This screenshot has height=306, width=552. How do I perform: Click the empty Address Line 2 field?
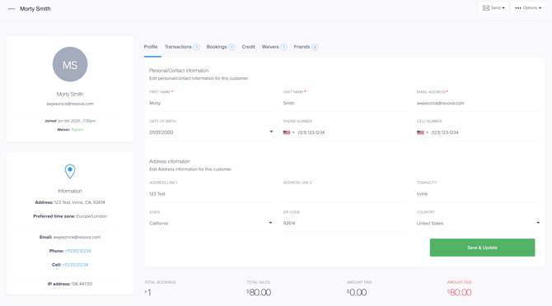pyautogui.click(x=344, y=194)
